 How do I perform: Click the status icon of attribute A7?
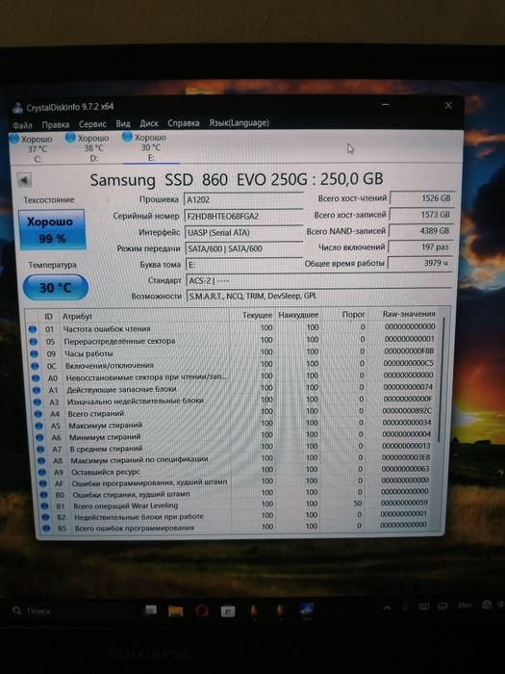pos(40,450)
